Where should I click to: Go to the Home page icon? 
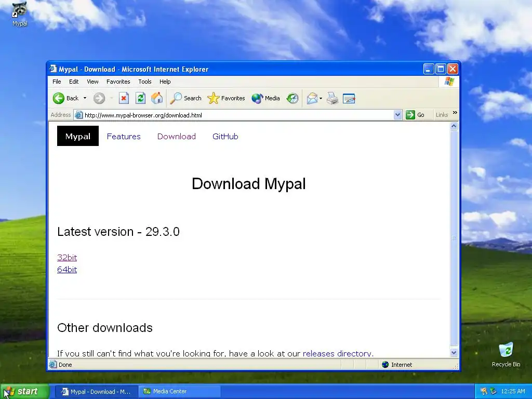pos(157,98)
